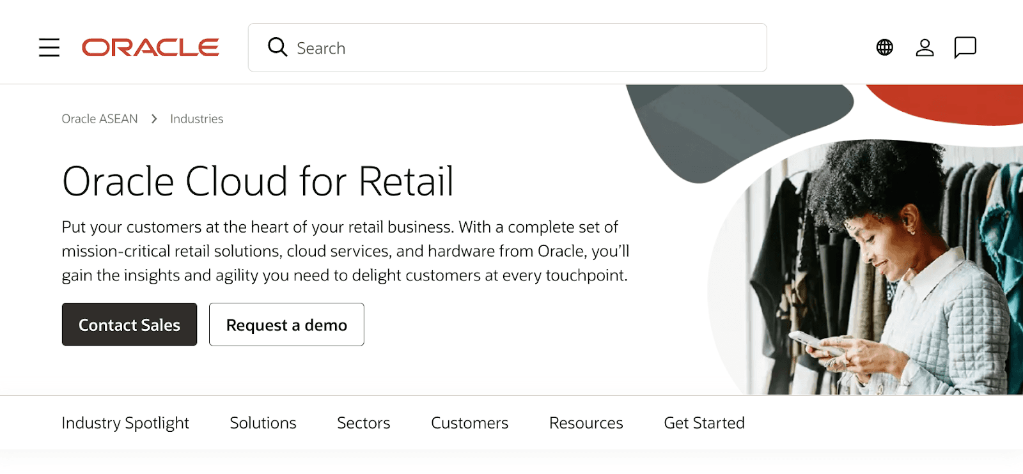
Task: Open the Resources section
Action: (585, 422)
